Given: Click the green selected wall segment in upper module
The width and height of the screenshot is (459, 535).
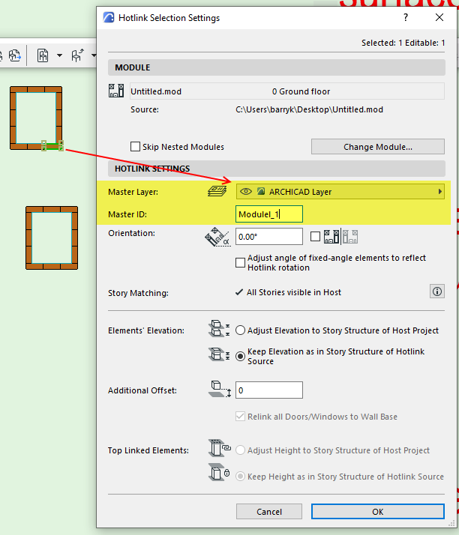Looking at the screenshot, I should point(52,146).
